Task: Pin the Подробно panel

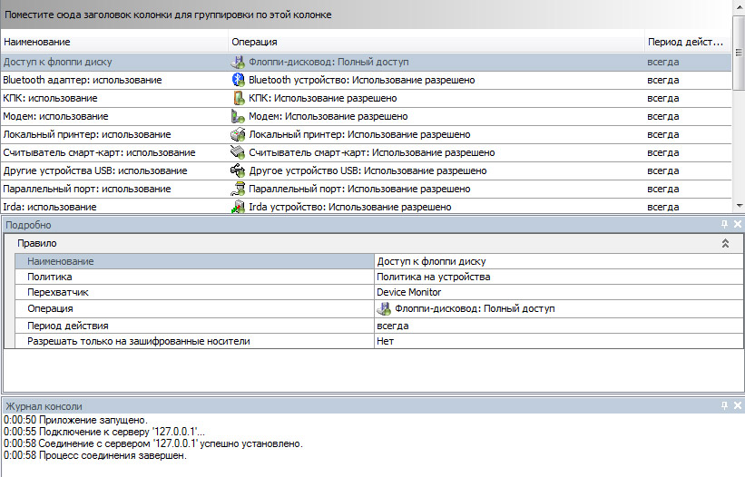Action: (x=724, y=225)
